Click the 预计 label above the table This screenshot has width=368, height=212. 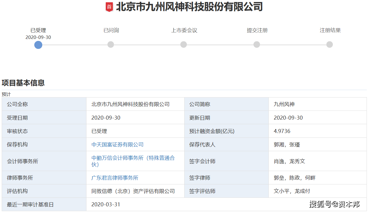(x=5, y=94)
